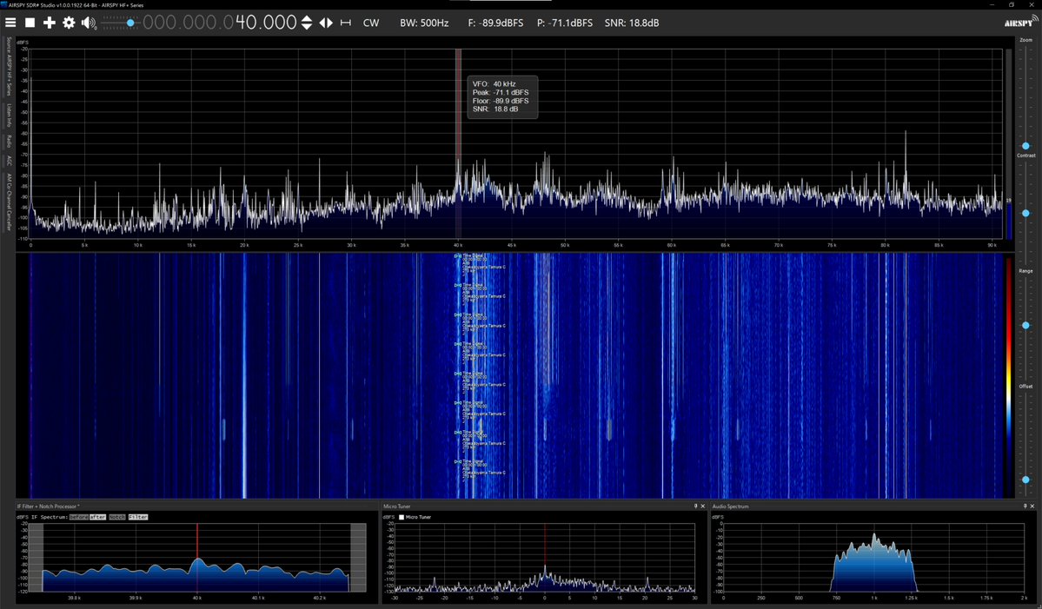Image resolution: width=1042 pixels, height=609 pixels.
Task: Click the CW mode button
Action: click(x=371, y=23)
